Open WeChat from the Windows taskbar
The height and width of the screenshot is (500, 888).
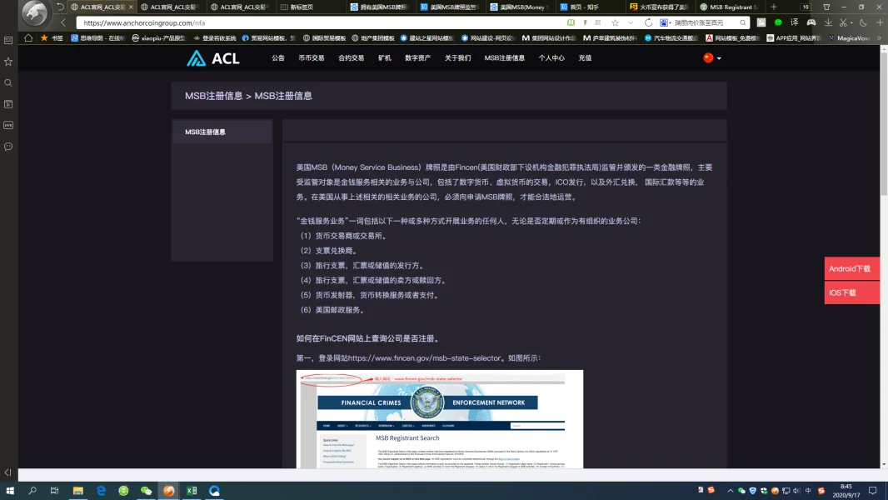coord(146,491)
